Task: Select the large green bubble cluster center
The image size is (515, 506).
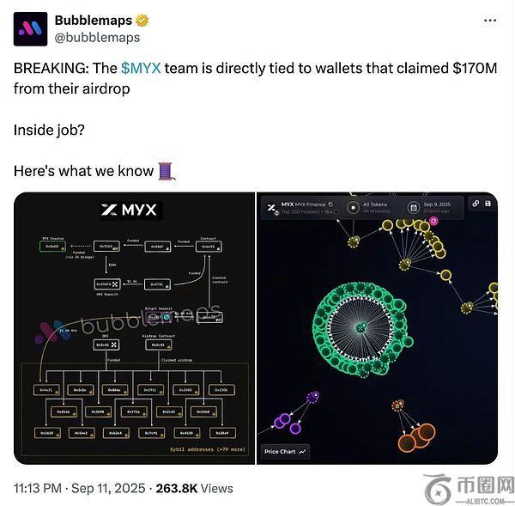Action: (361, 327)
